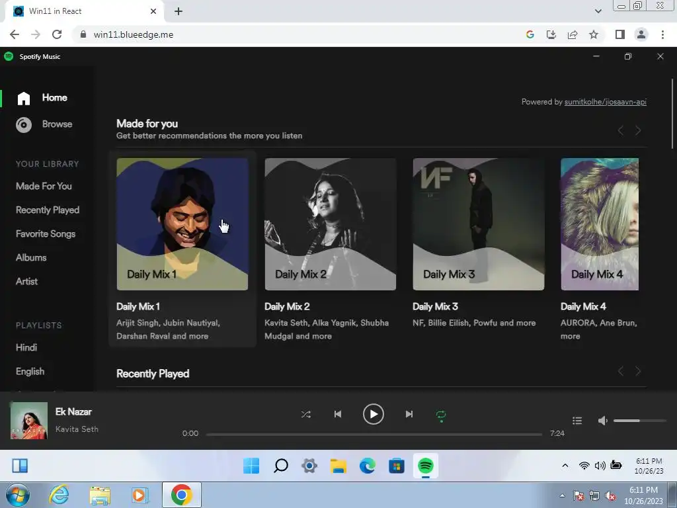
Task: Open the Win11 clock showing 6:11 PM 10/26/23
Action: 649,466
